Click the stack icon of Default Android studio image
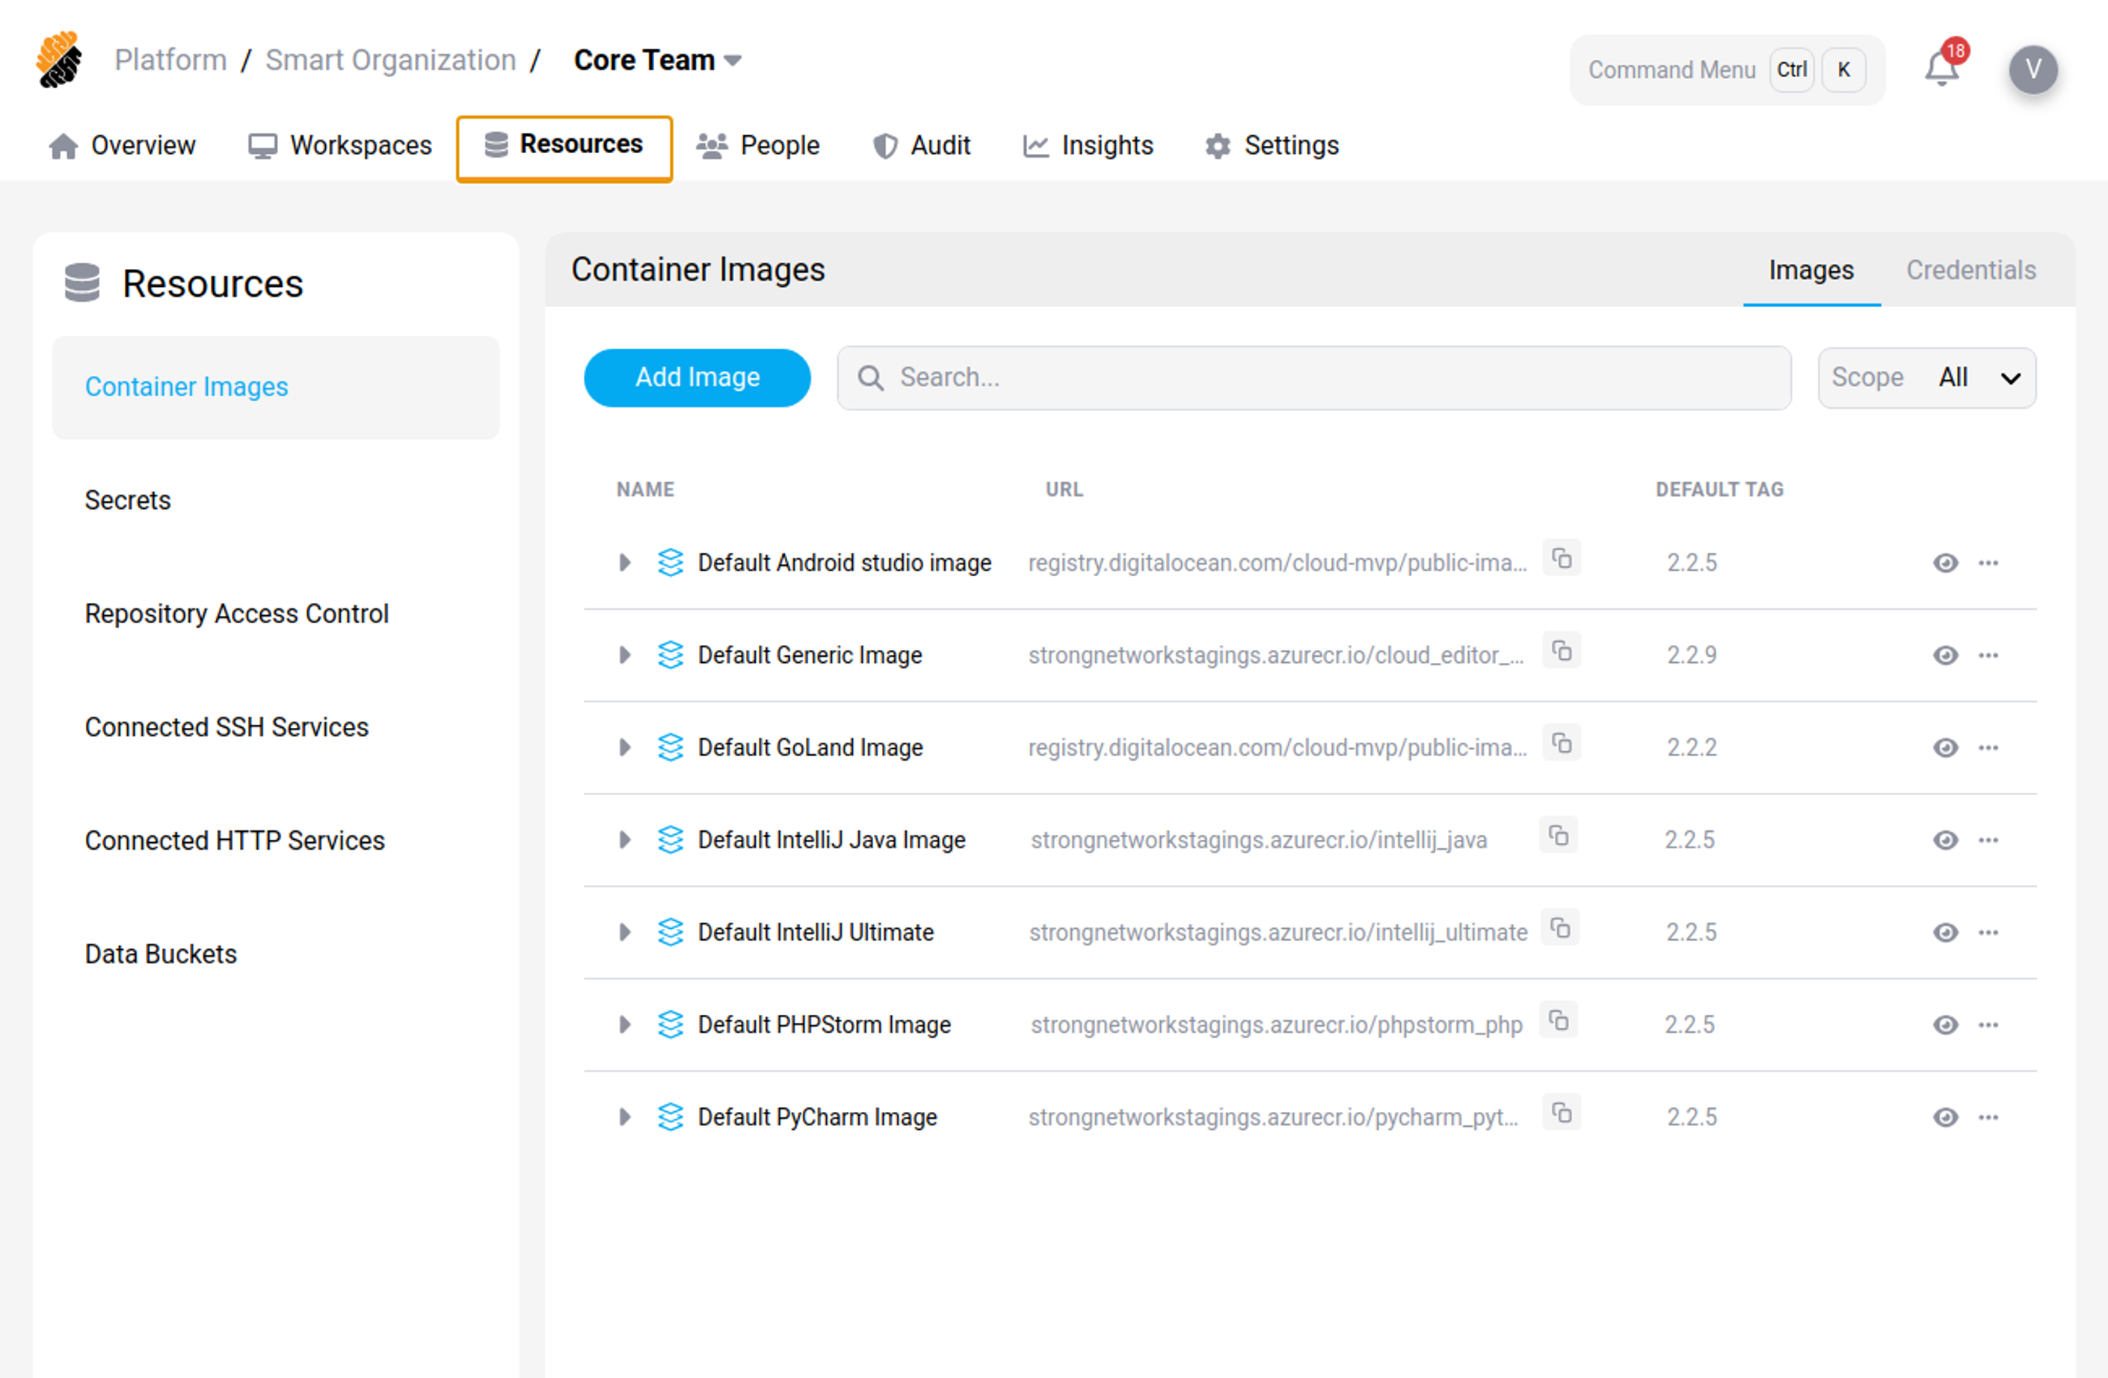 tap(671, 563)
